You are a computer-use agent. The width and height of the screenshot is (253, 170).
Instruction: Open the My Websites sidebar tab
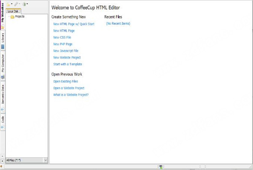[x=3, y=15]
